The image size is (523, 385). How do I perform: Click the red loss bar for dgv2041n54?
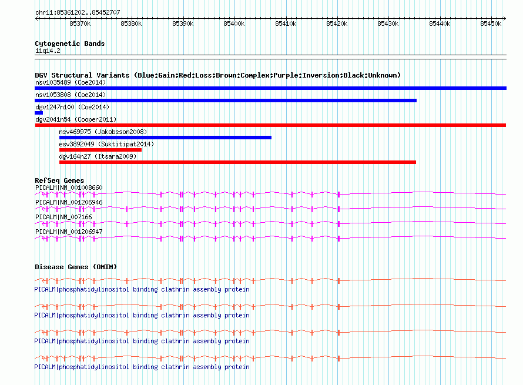[270, 125]
